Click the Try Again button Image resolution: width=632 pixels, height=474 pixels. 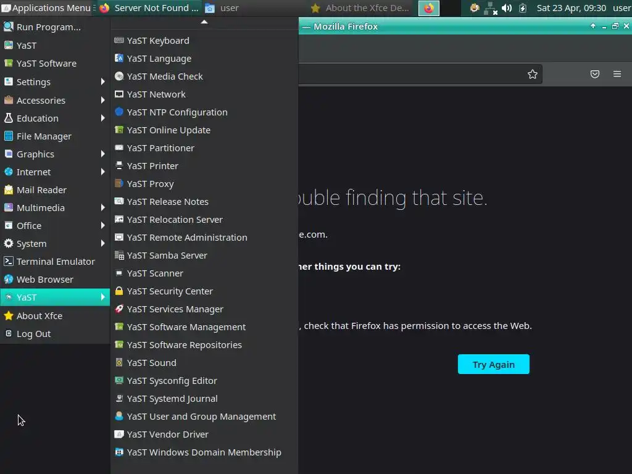pos(493,364)
